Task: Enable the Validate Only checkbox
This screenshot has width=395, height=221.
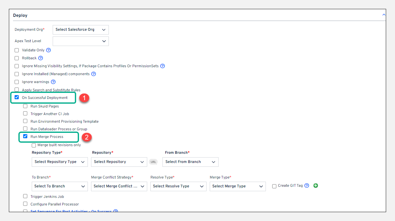Action: [17, 50]
